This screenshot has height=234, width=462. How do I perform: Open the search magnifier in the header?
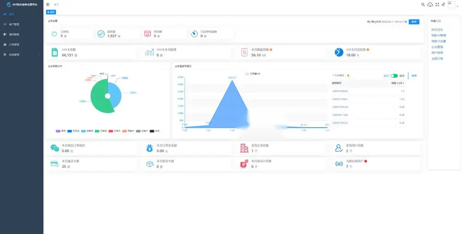pyautogui.click(x=423, y=5)
